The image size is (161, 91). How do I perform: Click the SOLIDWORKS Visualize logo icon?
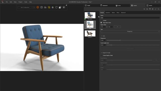pos(3,2)
